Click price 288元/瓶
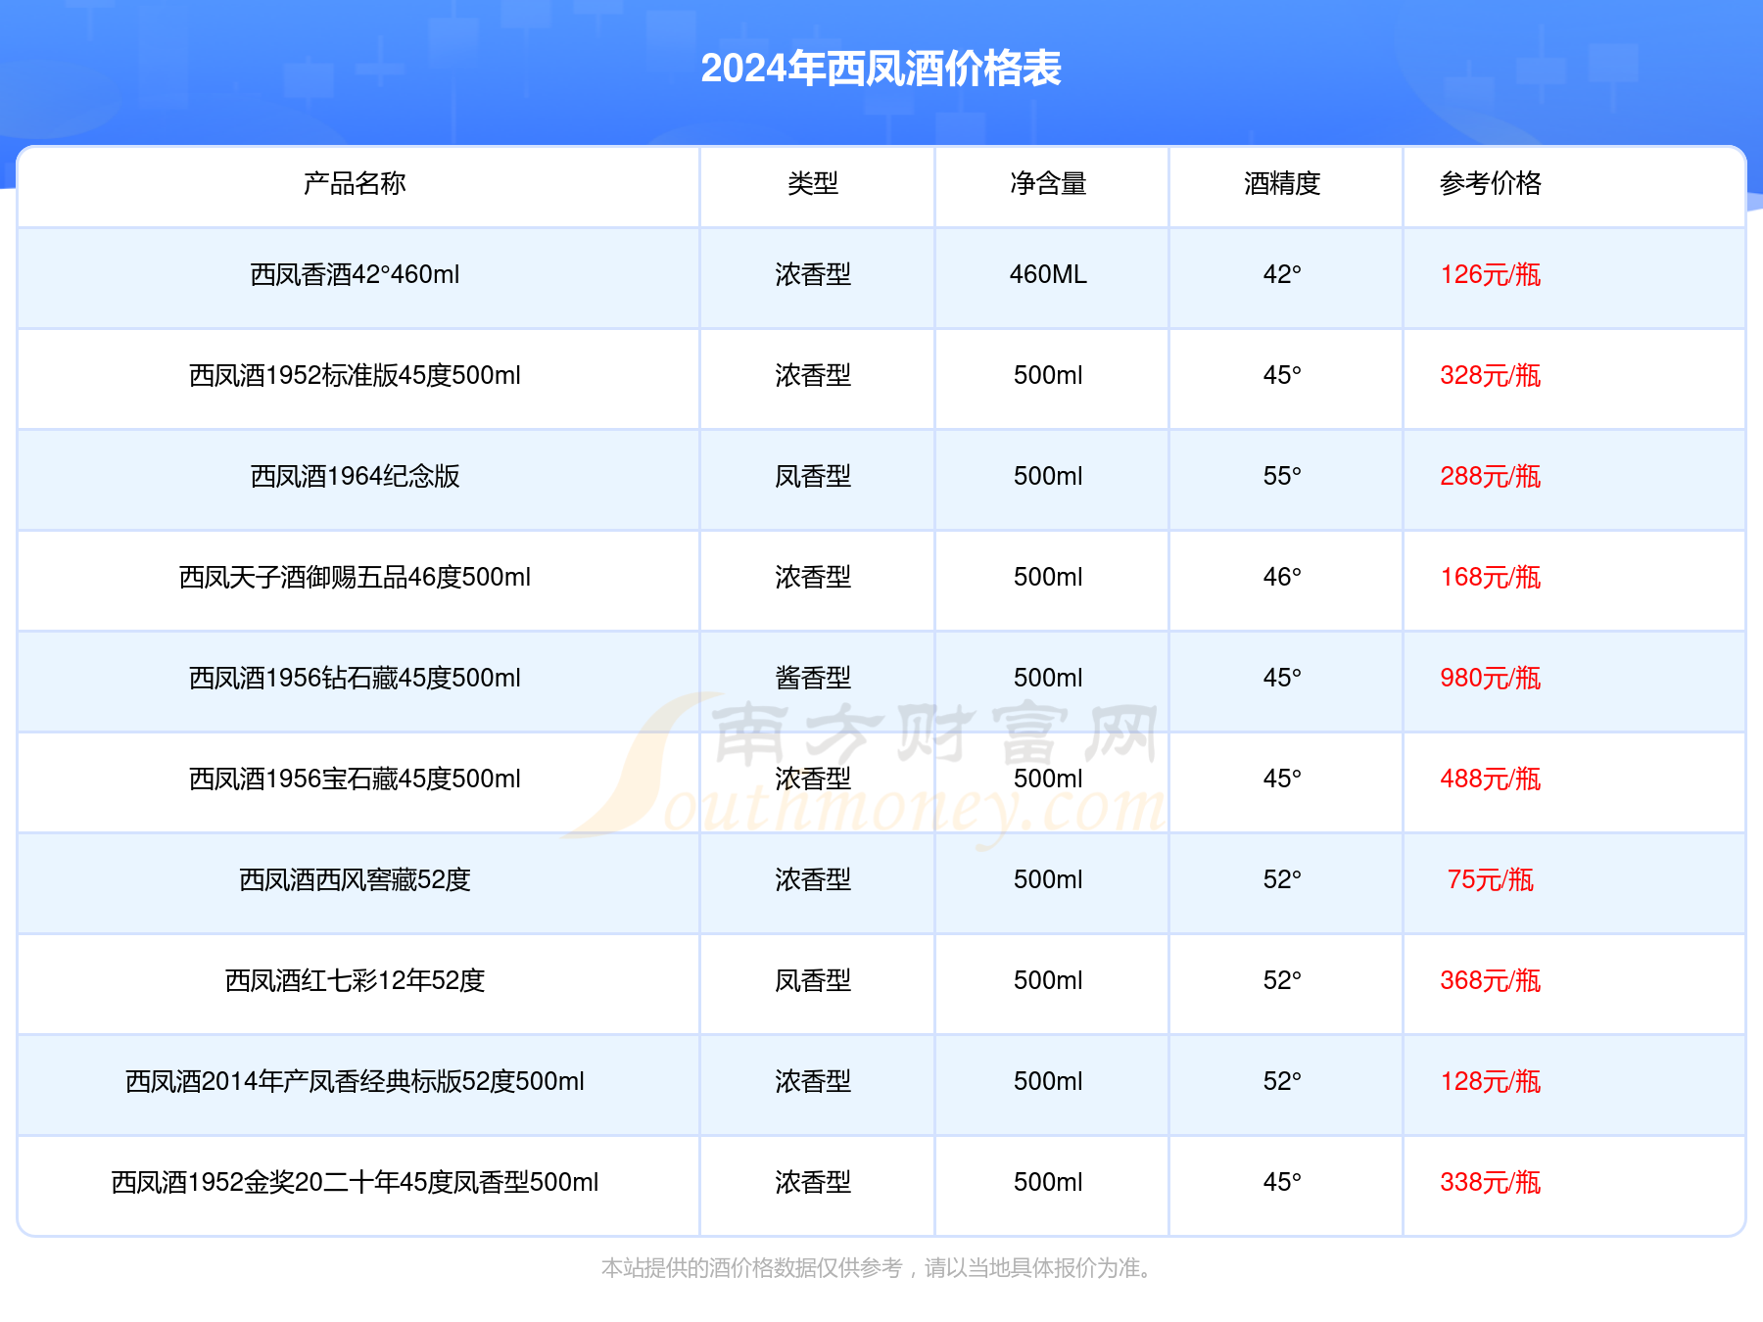 1490,476
